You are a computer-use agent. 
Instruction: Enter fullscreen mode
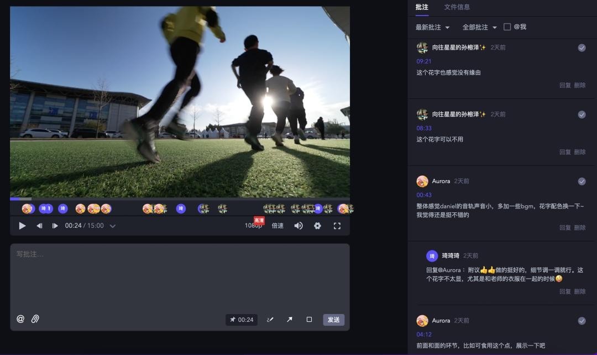[337, 226]
